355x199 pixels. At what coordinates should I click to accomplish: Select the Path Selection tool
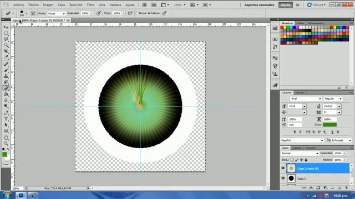click(6, 125)
